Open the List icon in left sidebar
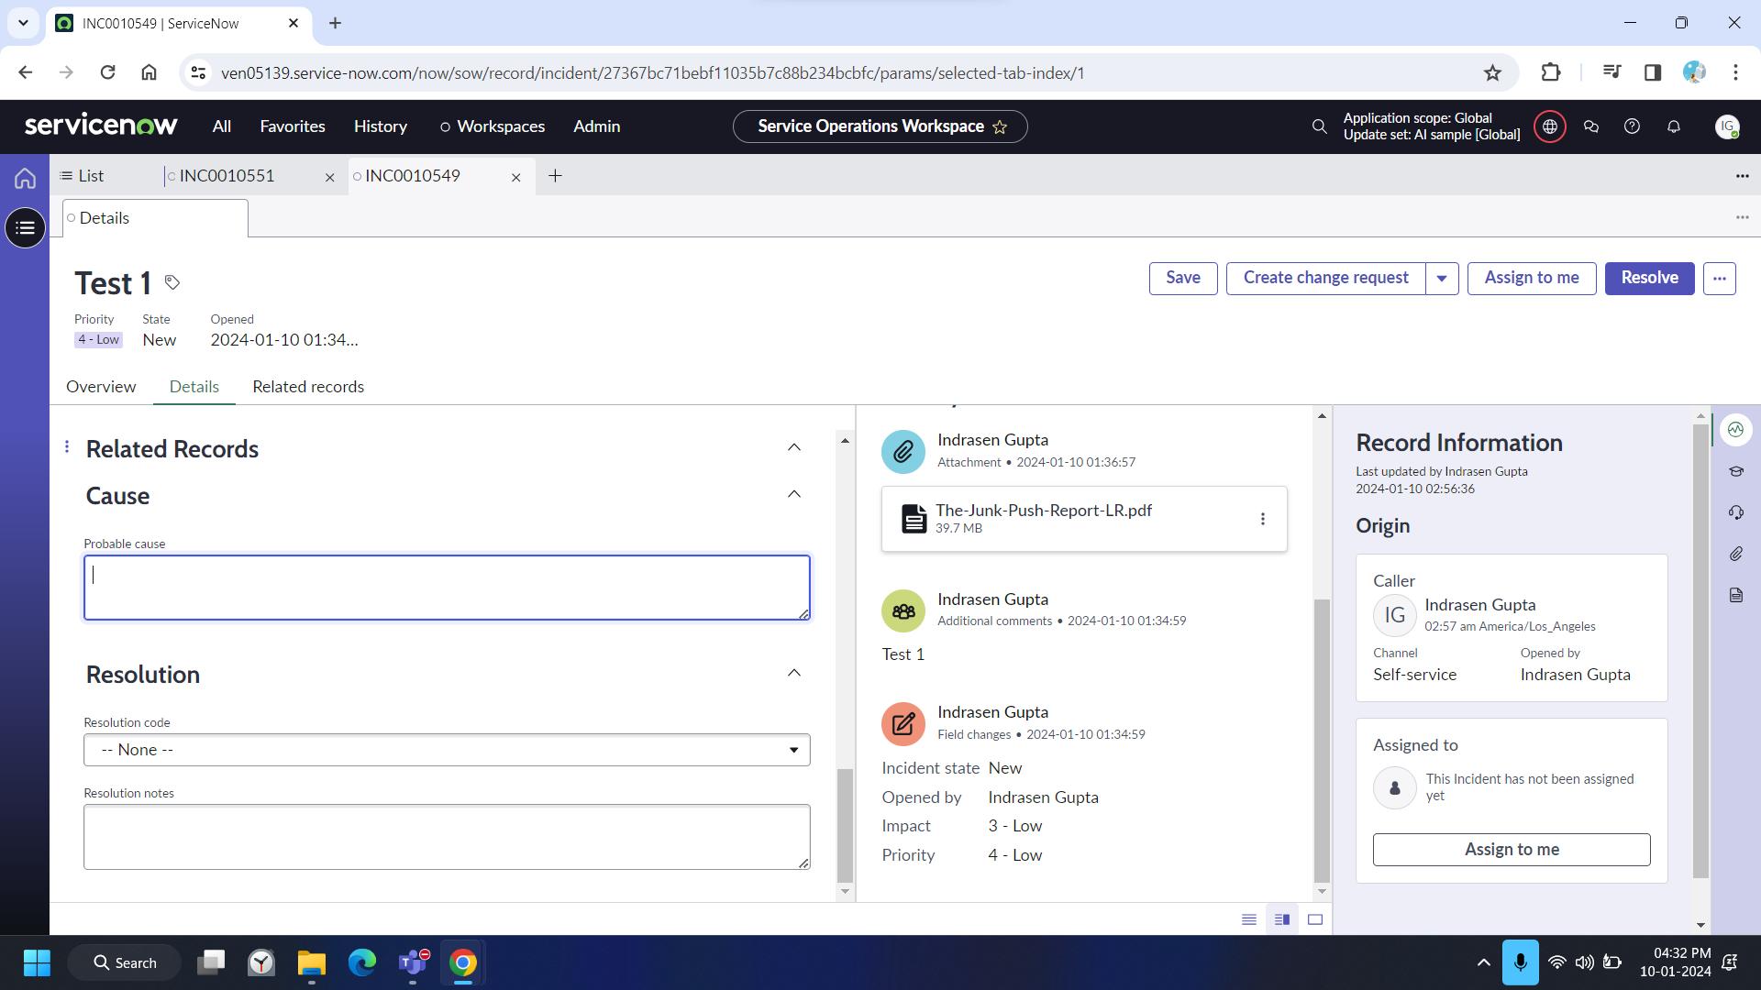This screenshot has width=1761, height=990. coord(25,227)
